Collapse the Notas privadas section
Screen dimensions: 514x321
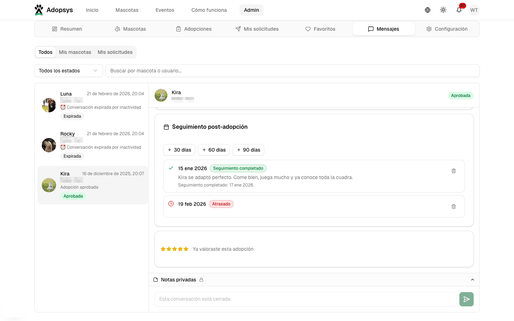point(472,280)
